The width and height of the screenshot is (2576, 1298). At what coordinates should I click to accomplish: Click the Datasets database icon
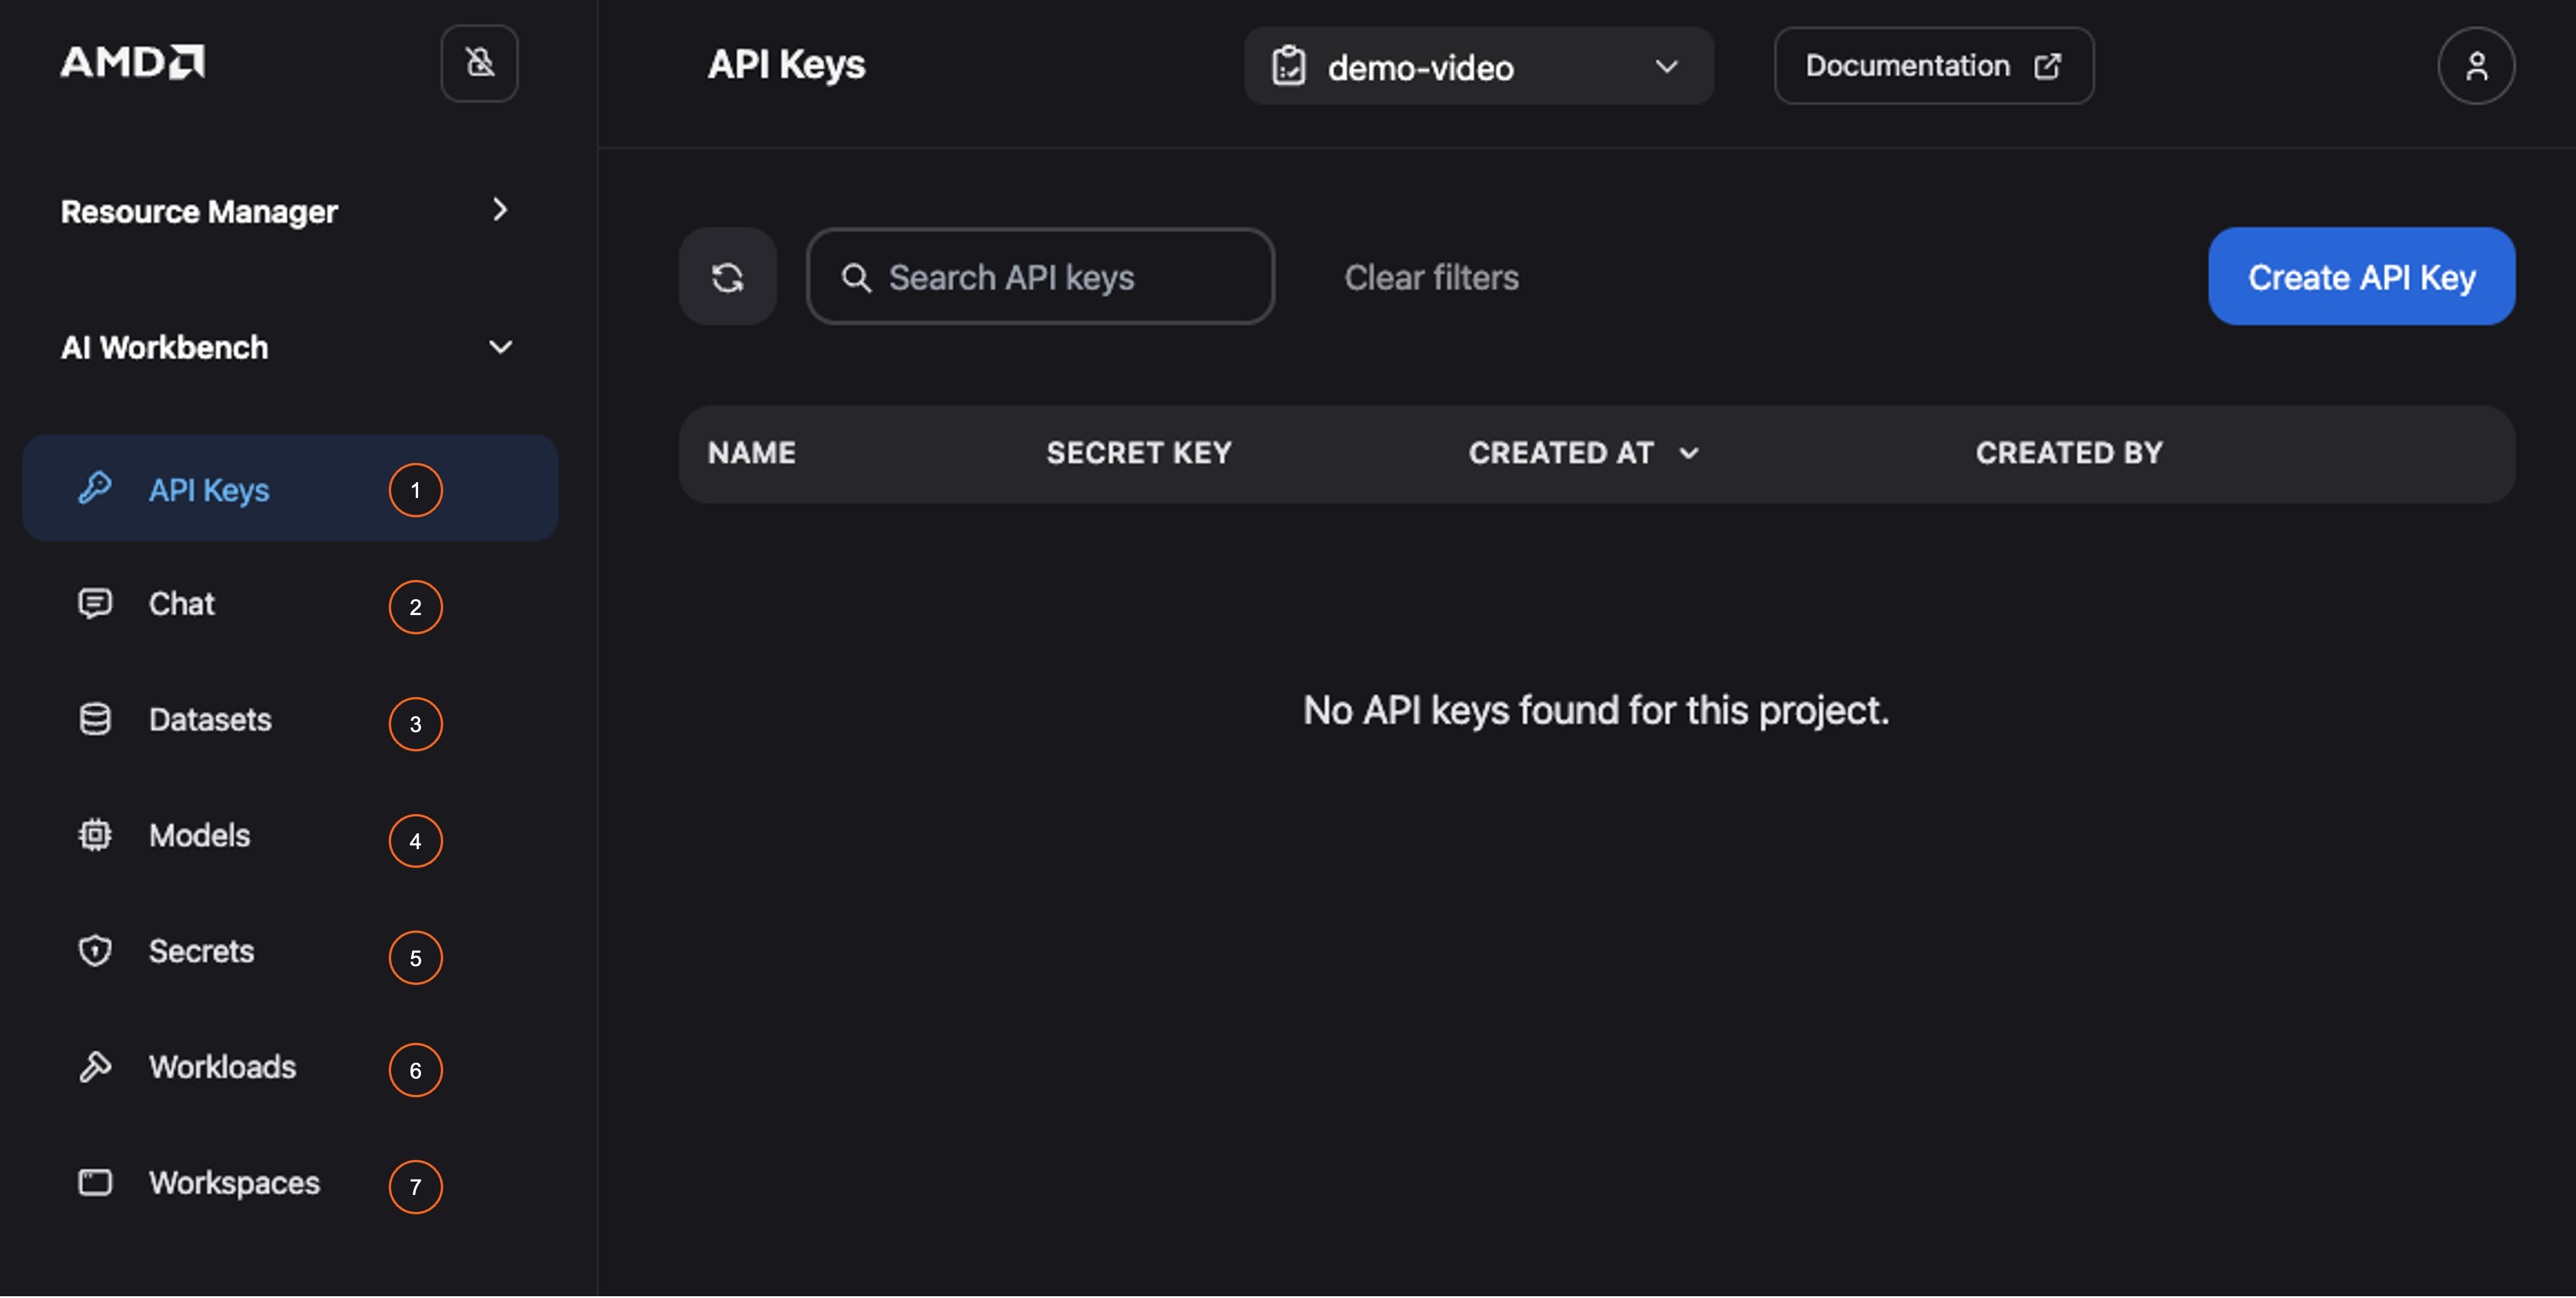click(95, 719)
